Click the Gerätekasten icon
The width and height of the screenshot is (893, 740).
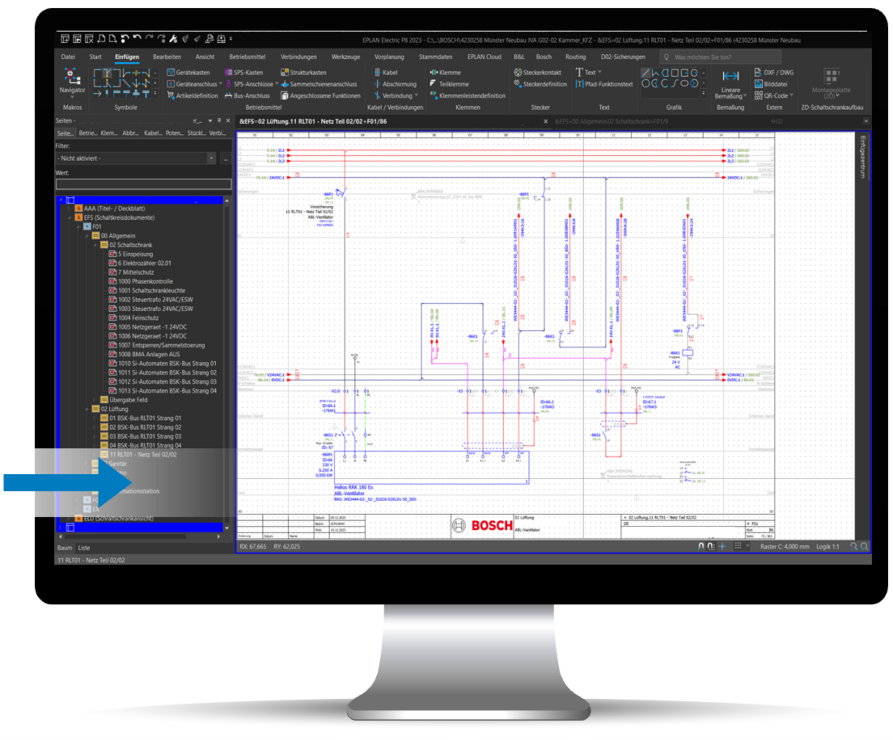tap(171, 72)
